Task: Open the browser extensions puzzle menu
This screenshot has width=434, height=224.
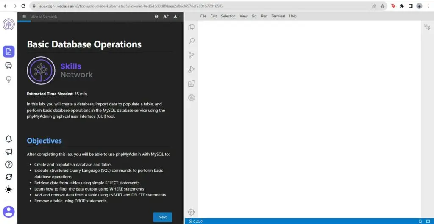Action: click(402, 6)
